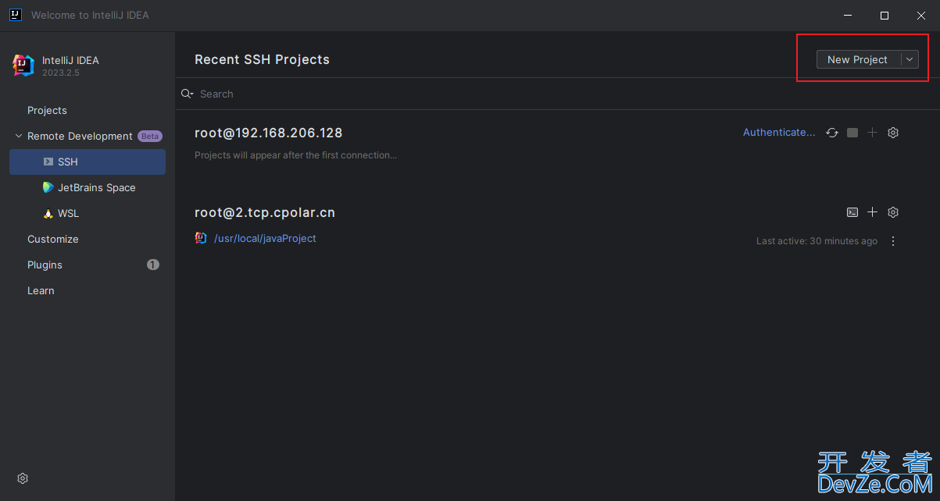940x501 pixels.
Task: Click the root@2.tcp.cpolar.cn host heading
Action: pos(265,212)
